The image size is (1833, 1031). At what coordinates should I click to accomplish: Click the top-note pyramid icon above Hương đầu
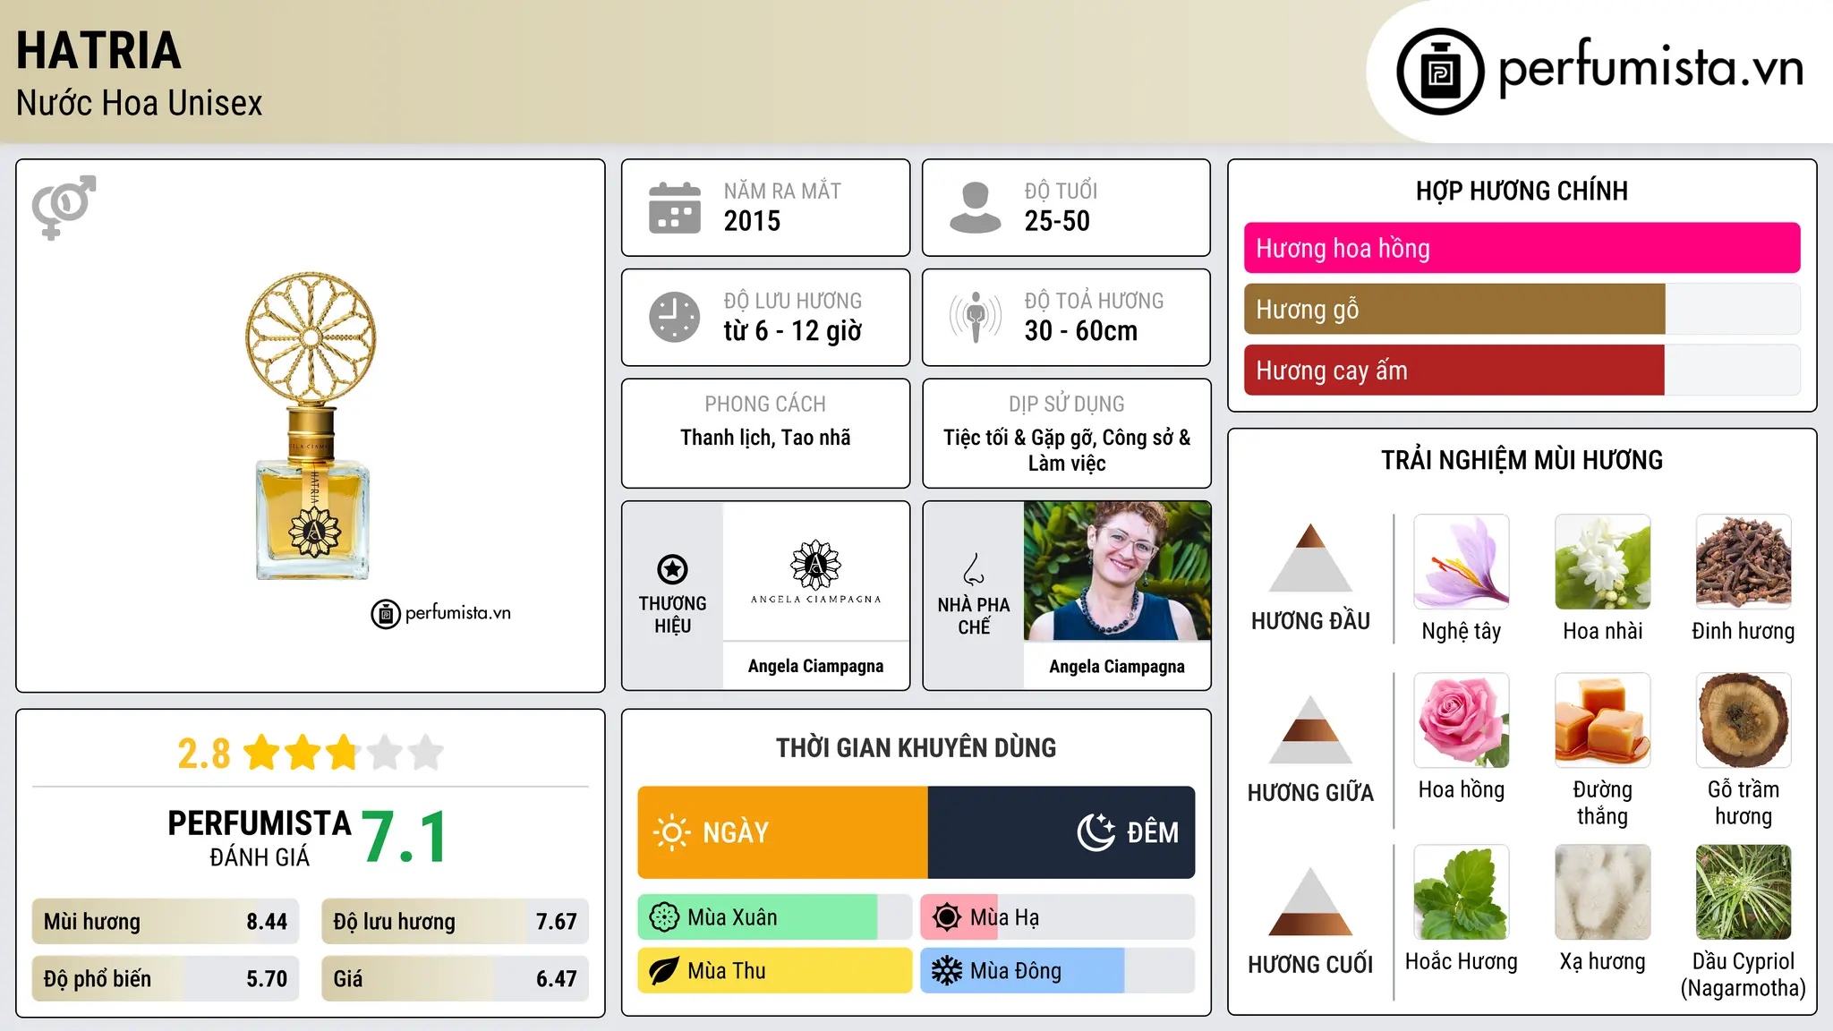coord(1310,558)
